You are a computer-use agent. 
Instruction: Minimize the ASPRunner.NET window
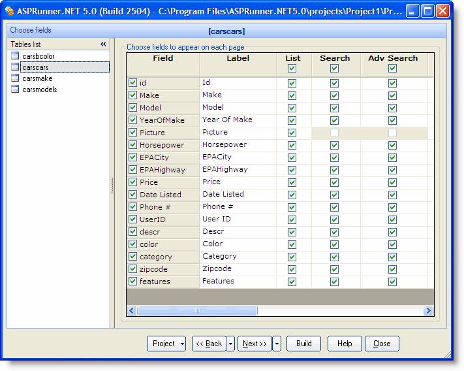412,11
